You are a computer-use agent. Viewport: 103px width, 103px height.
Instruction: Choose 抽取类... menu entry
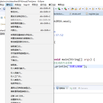[29, 65]
